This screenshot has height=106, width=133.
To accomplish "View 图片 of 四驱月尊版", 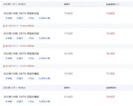I will coord(20,102).
